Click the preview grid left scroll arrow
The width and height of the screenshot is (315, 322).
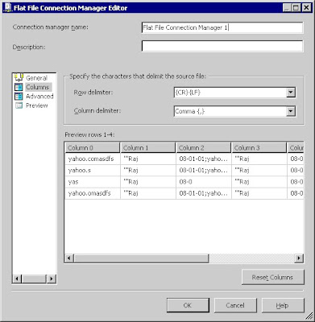(69, 258)
